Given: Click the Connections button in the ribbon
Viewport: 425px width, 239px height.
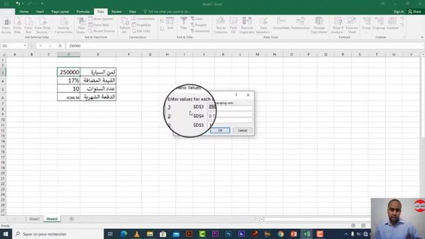Looking at the screenshot, I should 143,19.
